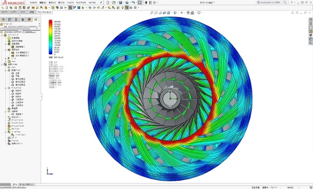This screenshot has width=313, height=189.
Task: Open the color appearance ball tab in panel
Action: [x=29, y=20]
